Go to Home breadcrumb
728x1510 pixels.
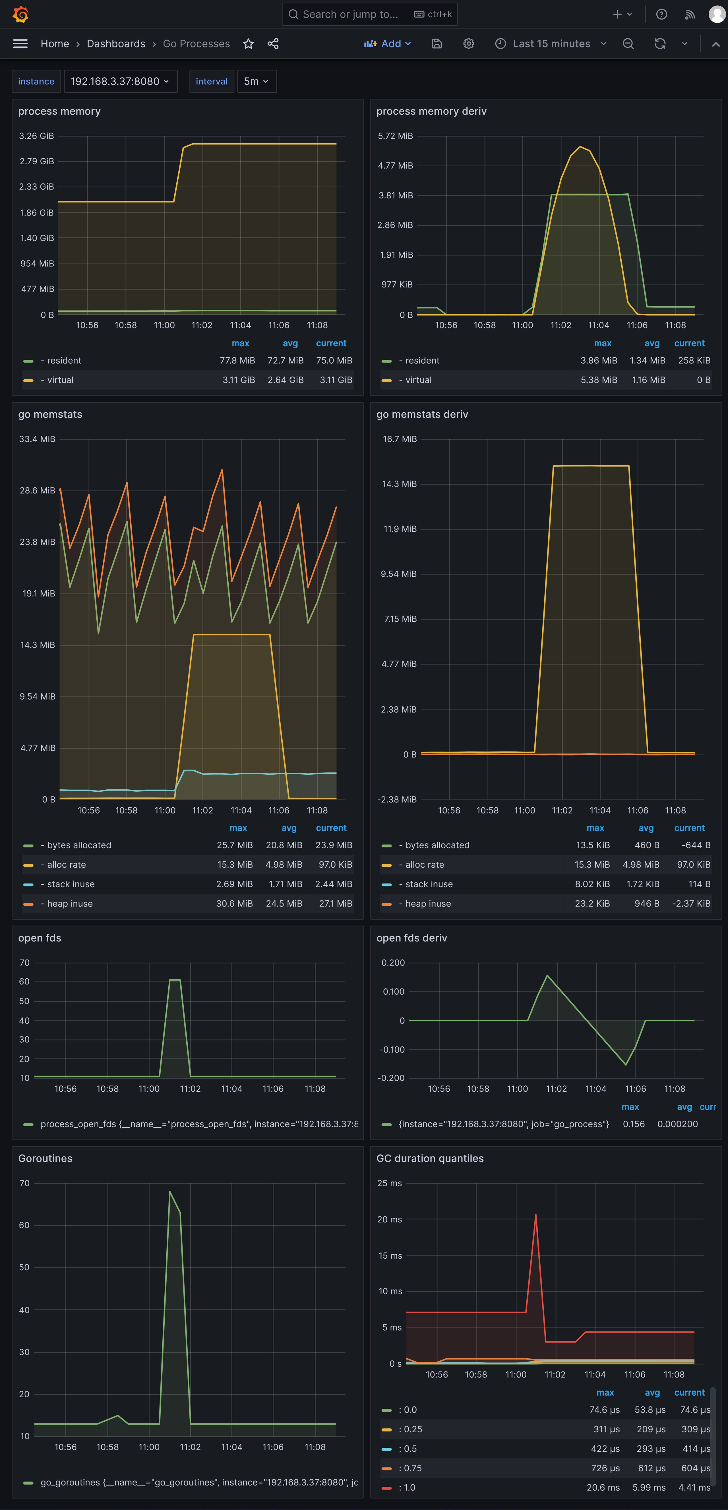(x=55, y=44)
